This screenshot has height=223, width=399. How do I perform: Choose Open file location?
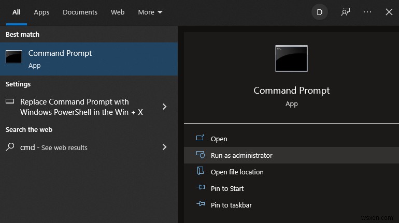click(291, 172)
